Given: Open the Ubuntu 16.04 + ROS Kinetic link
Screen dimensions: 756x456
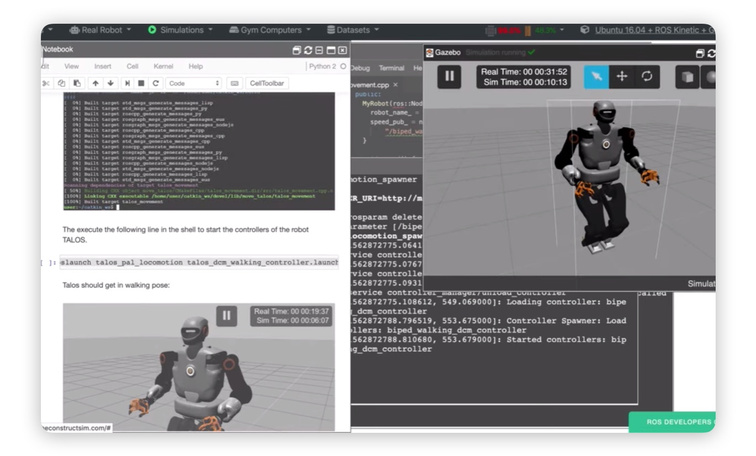Looking at the screenshot, I should pos(655,30).
